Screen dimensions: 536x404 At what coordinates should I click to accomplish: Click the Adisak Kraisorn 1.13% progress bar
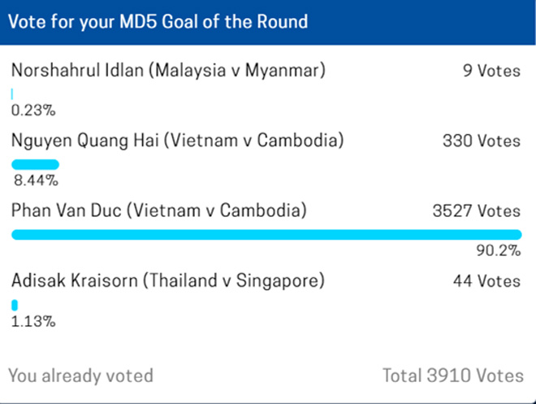[x=15, y=305]
